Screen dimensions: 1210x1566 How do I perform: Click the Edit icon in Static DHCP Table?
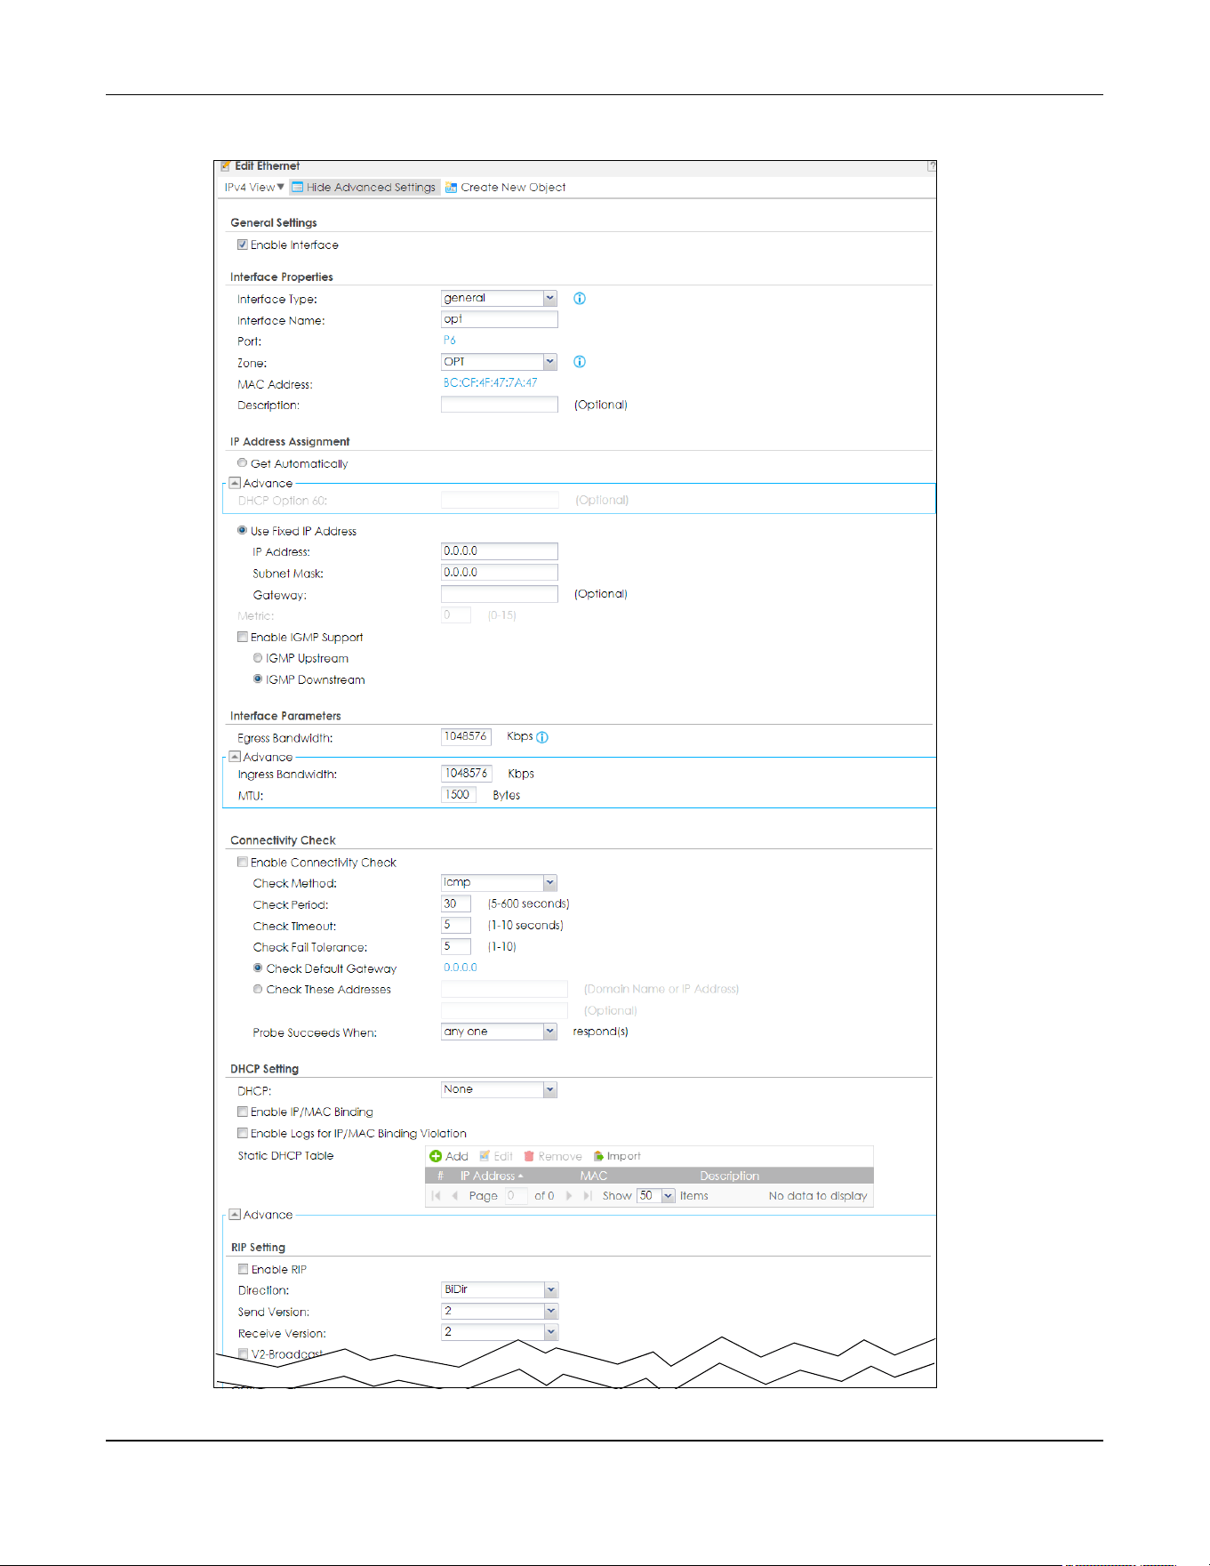[x=485, y=1156]
